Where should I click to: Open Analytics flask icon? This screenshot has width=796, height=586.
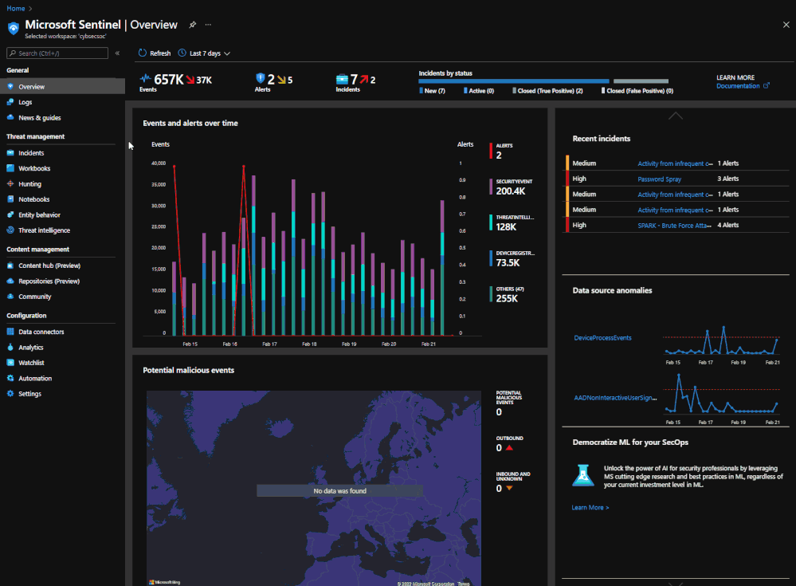(x=10, y=348)
